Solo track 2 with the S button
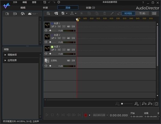This screenshot has height=124, width=161. pos(64,38)
